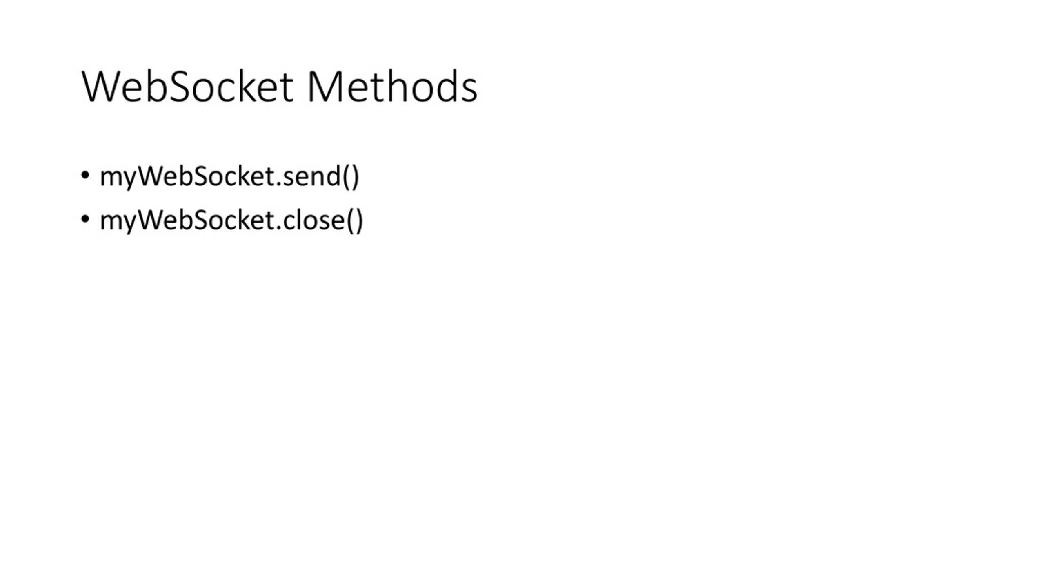This screenshot has height=588, width=1045.
Task: Click the word Methods in the title
Action: 392,87
